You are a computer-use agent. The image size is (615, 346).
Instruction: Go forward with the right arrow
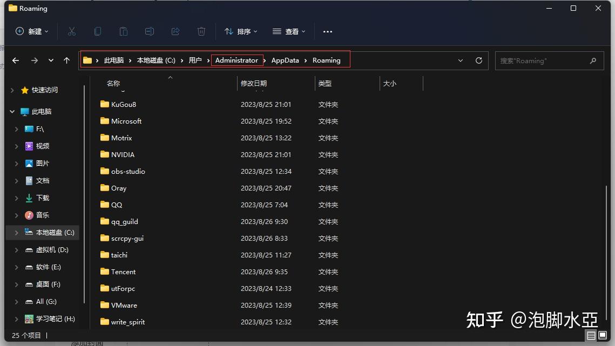click(x=35, y=60)
